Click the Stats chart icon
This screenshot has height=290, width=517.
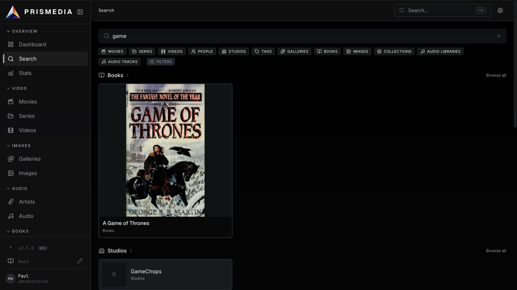pos(11,73)
